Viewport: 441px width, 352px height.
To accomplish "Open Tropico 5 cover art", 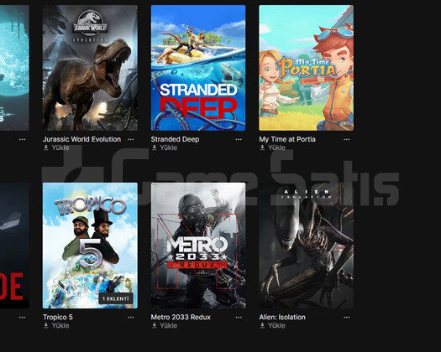I will (x=90, y=246).
